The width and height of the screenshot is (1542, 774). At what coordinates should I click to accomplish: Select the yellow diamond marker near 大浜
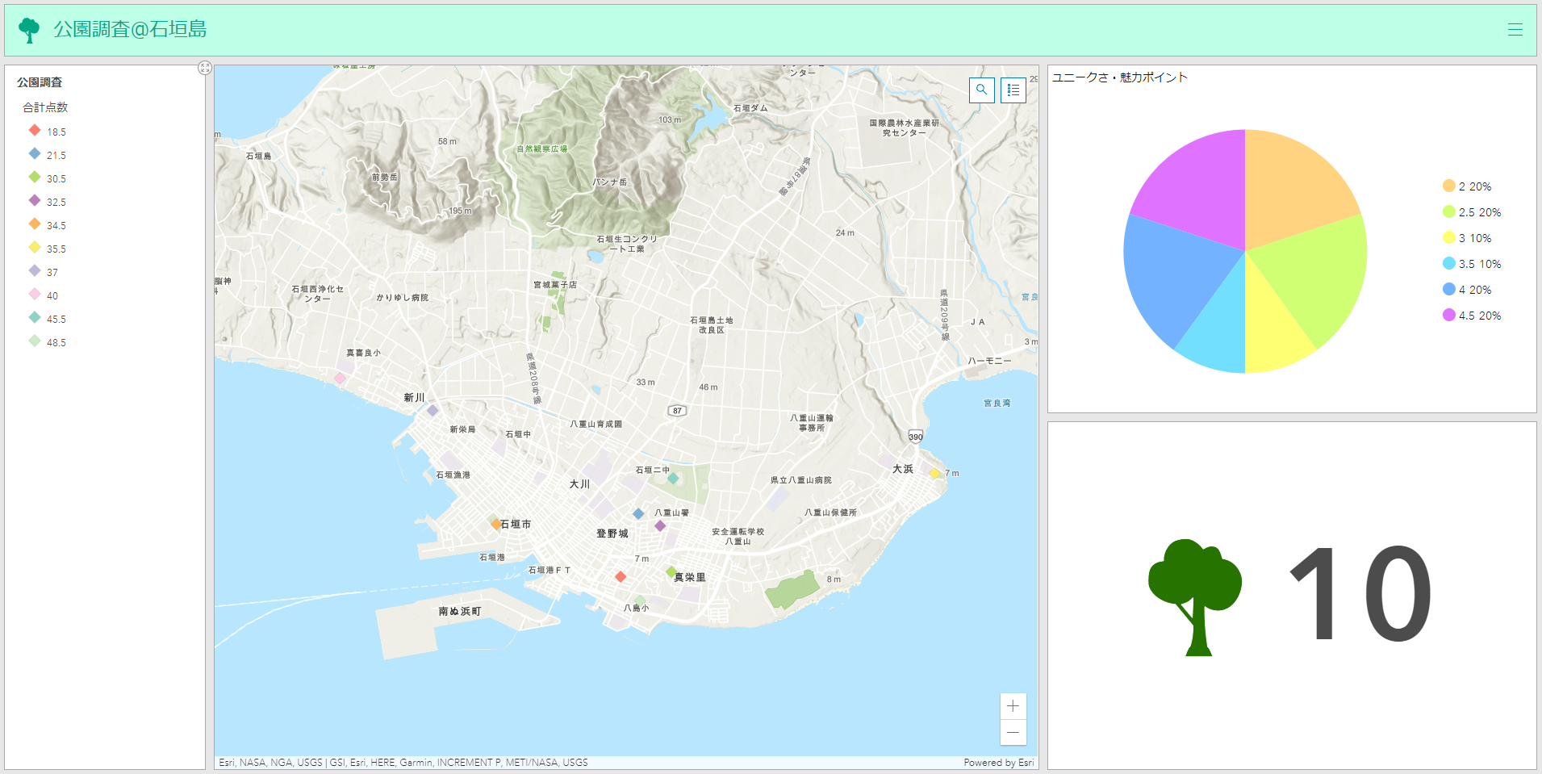pos(934,474)
